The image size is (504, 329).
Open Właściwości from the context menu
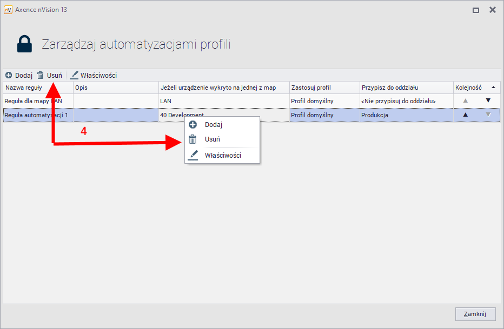tap(222, 155)
